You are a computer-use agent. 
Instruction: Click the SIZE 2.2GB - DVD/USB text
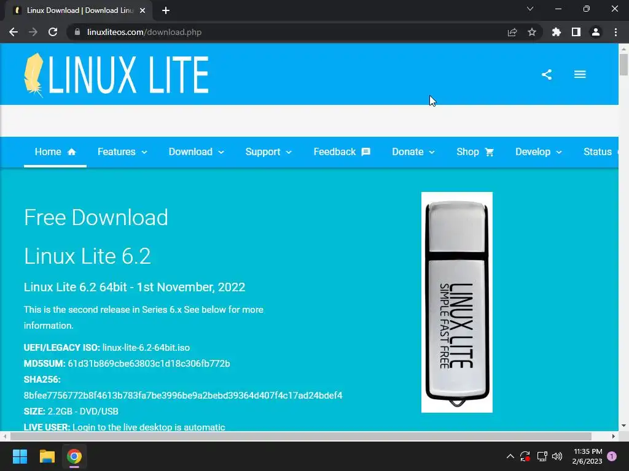tap(71, 412)
